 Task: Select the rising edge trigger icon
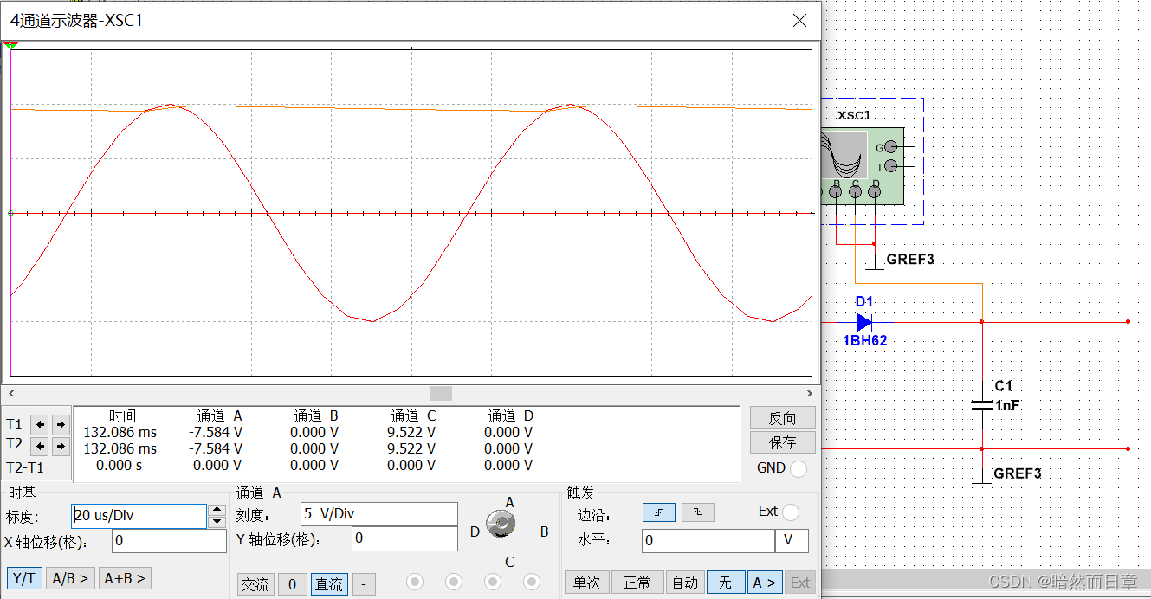[659, 512]
